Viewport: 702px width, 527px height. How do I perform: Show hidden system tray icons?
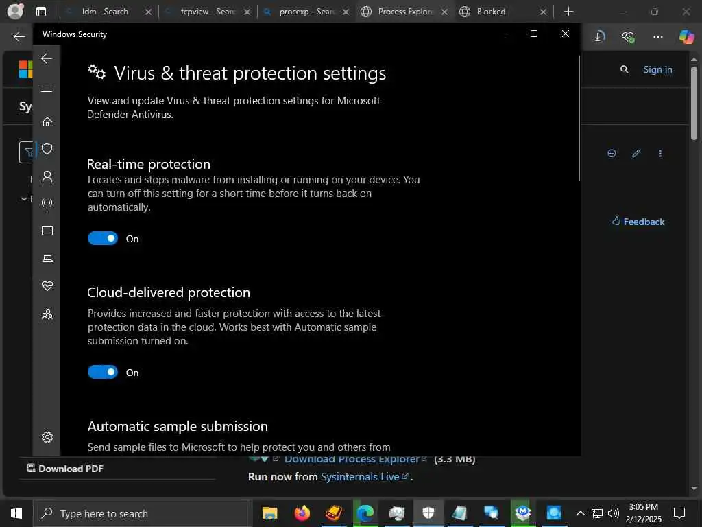click(x=581, y=513)
